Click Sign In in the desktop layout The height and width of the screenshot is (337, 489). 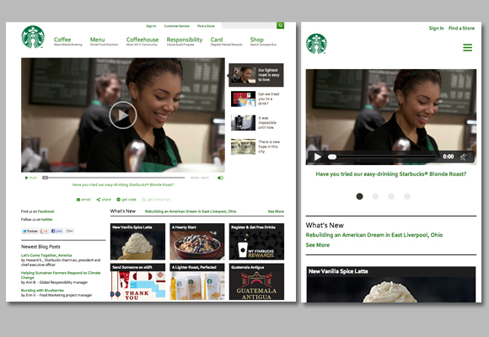coord(151,26)
